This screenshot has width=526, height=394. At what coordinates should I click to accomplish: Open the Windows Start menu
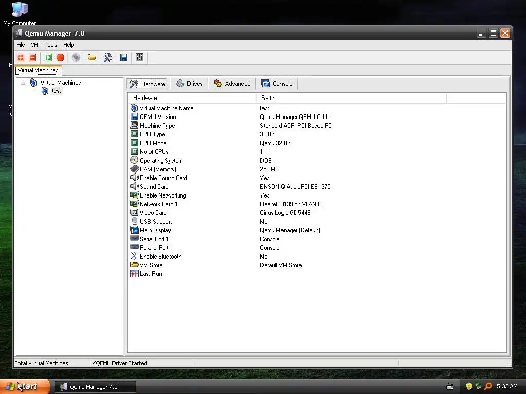click(25, 387)
